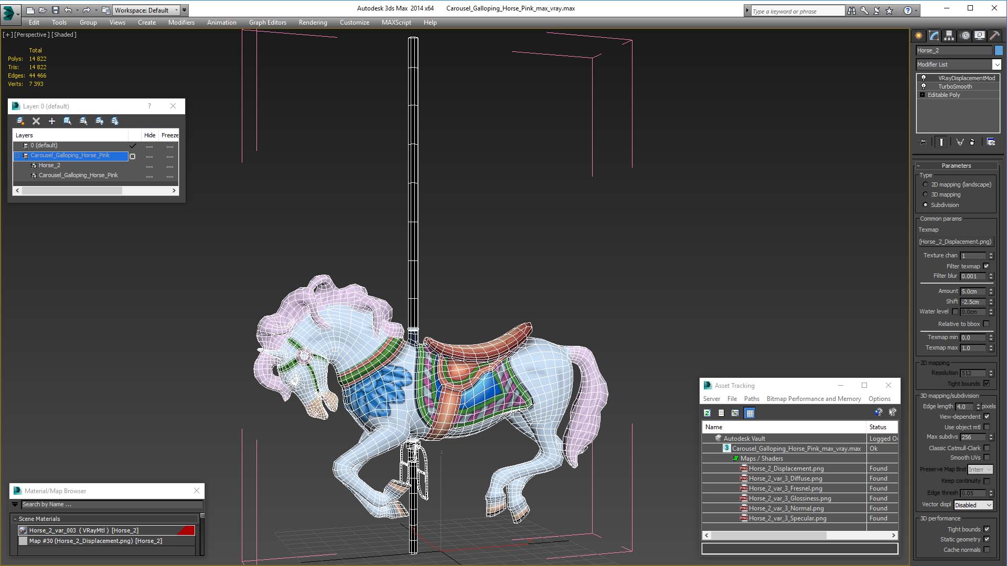
Task: Refresh the Asset Tracking list
Action: [x=707, y=413]
